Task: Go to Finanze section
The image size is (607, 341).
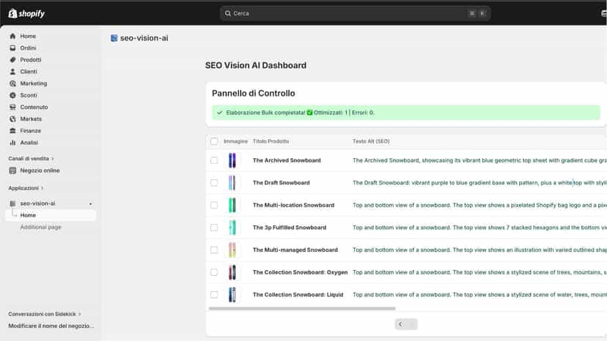Action: (30, 131)
